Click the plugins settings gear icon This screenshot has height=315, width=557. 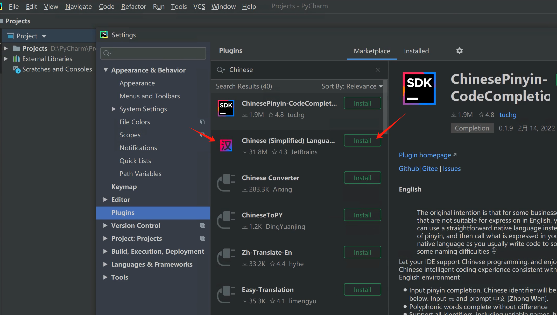pyautogui.click(x=459, y=51)
